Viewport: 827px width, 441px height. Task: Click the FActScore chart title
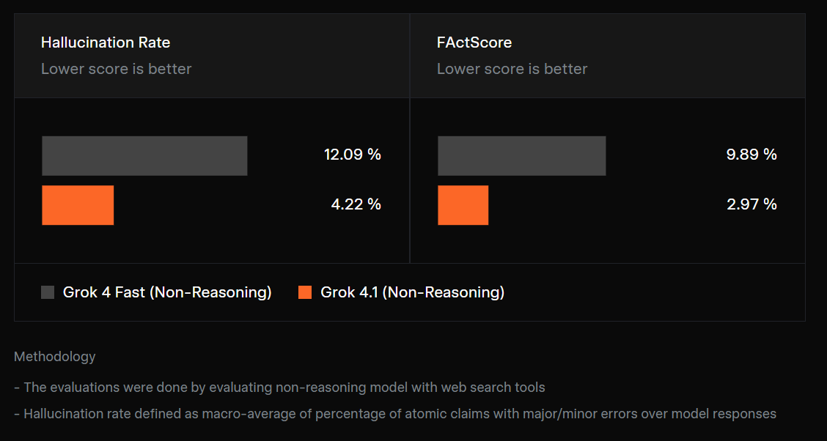tap(474, 42)
